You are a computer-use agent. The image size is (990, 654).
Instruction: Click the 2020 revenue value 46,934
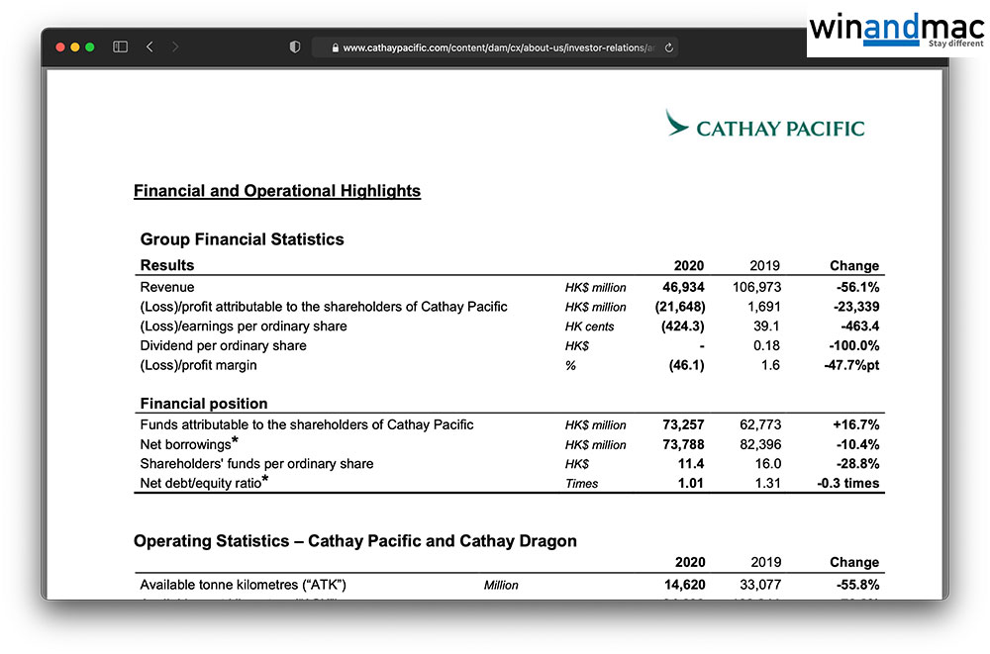coord(684,287)
